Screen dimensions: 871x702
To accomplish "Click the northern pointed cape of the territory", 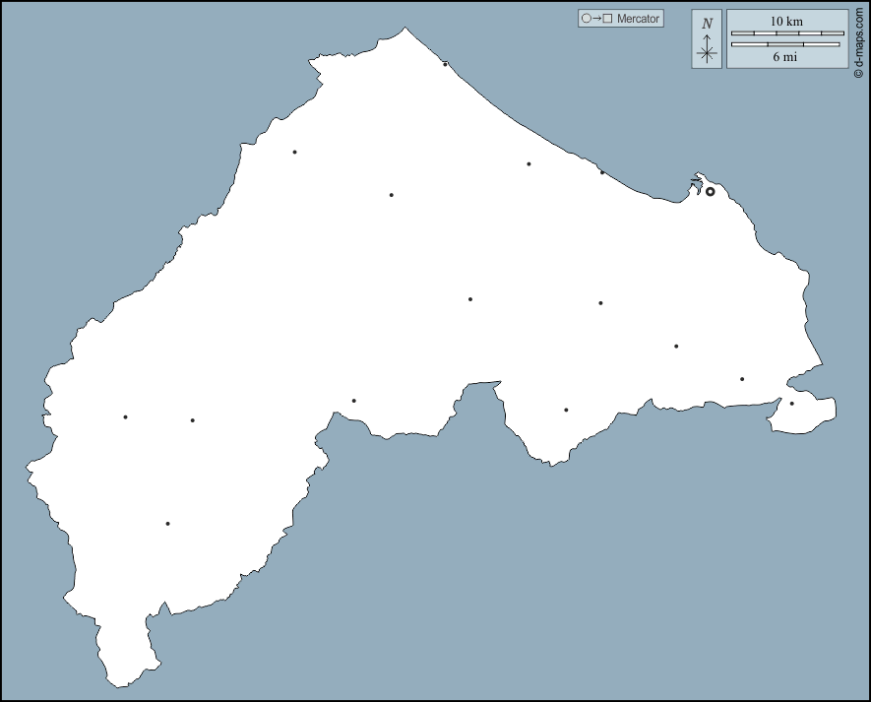I will [x=405, y=30].
